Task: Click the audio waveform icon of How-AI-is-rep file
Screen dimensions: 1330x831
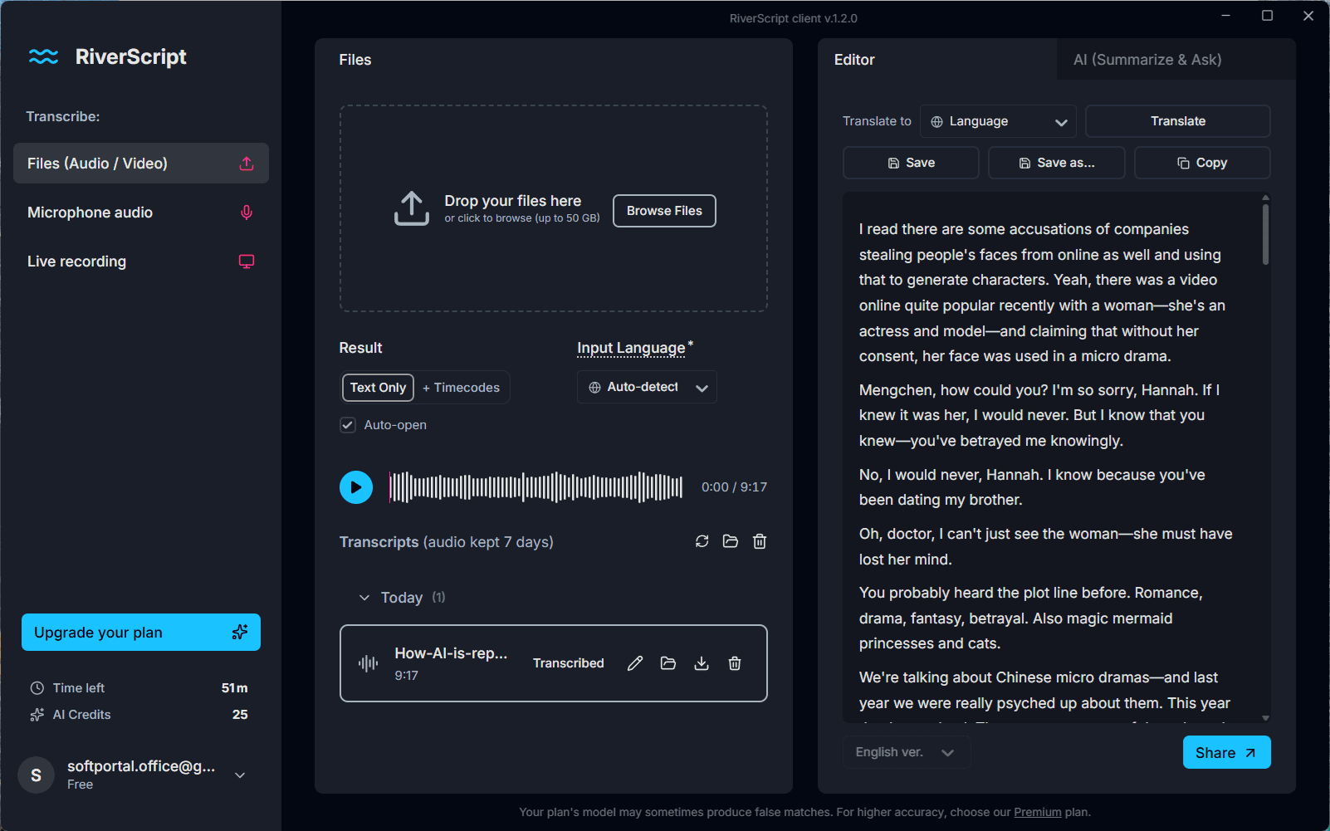Action: (x=369, y=663)
